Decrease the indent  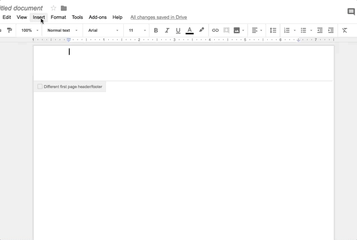coord(320,30)
